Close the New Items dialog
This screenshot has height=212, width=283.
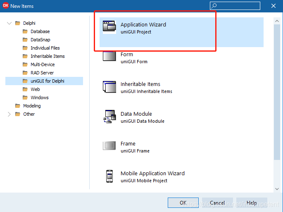pos(273,6)
